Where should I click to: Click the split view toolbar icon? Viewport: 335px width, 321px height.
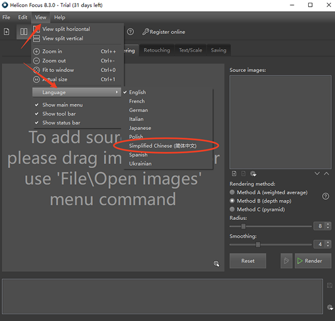(x=23, y=32)
